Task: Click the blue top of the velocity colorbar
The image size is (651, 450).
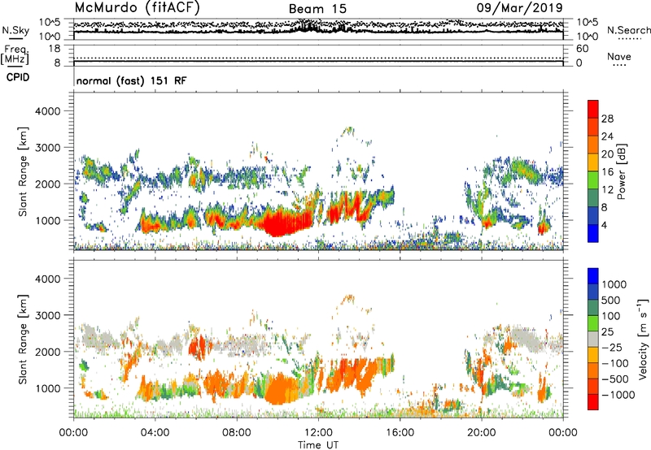Action: tap(593, 276)
